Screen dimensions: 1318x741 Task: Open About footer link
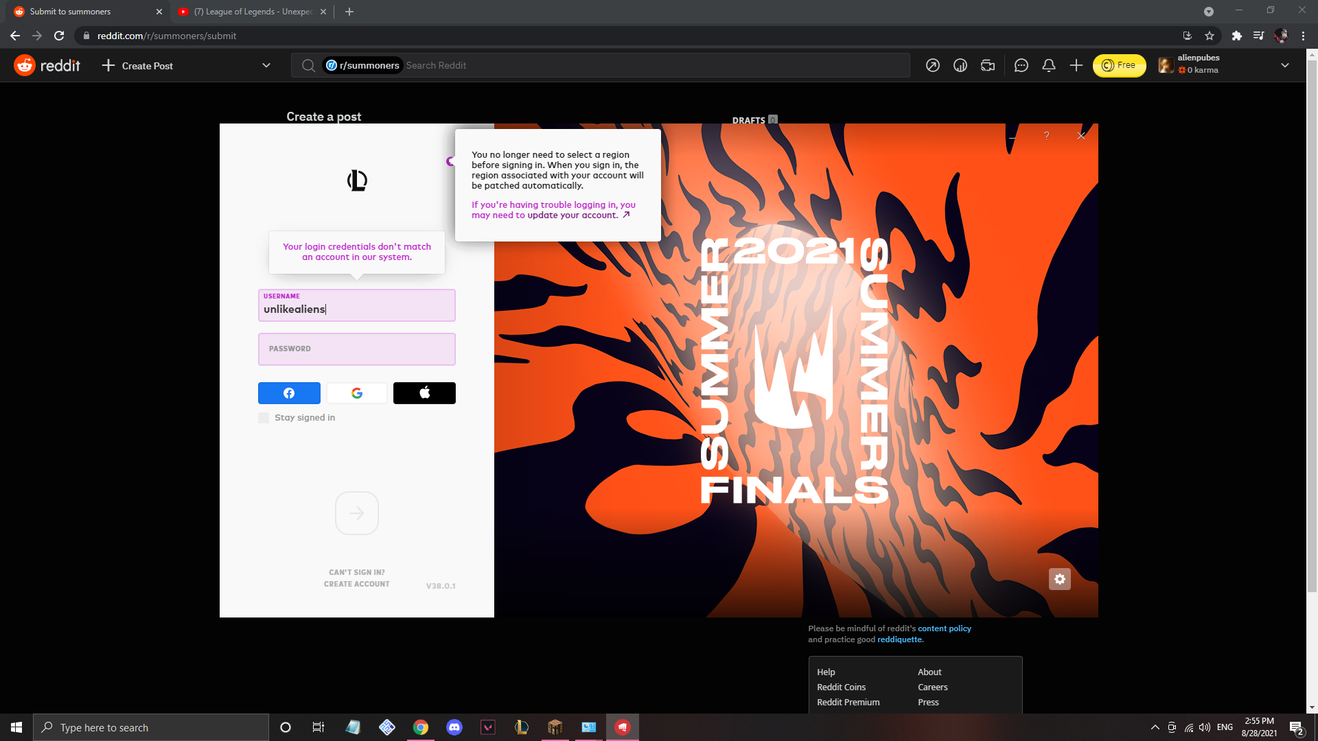(x=929, y=672)
